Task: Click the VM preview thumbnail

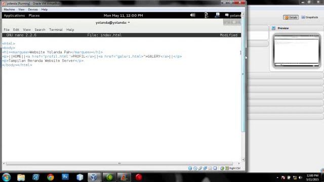Action: (x=297, y=51)
